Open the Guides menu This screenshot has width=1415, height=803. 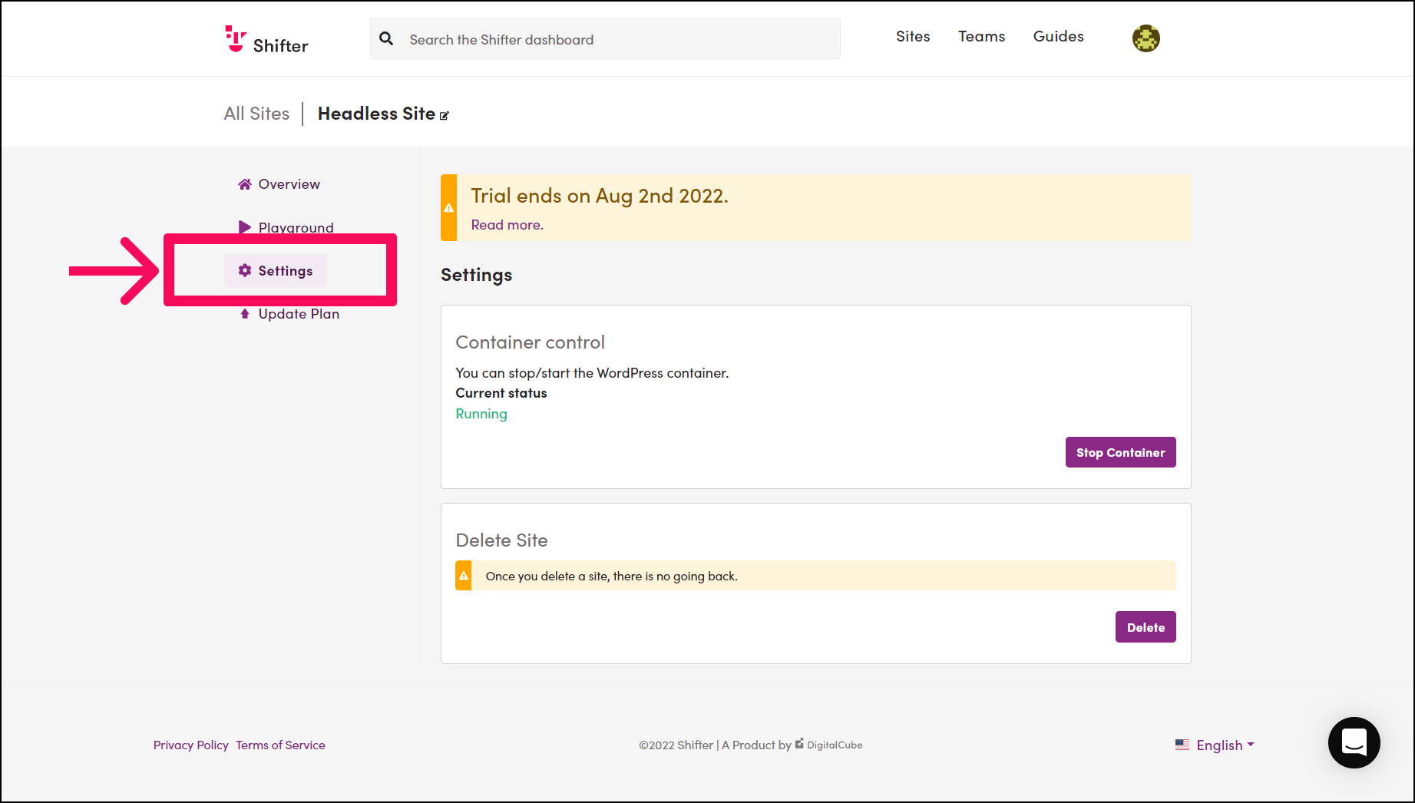point(1058,36)
